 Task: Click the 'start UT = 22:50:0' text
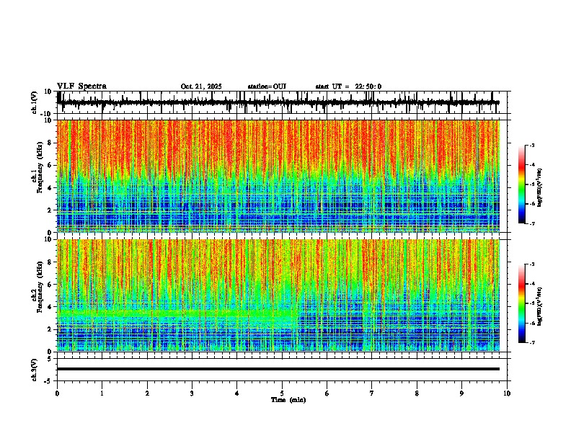click(x=348, y=86)
